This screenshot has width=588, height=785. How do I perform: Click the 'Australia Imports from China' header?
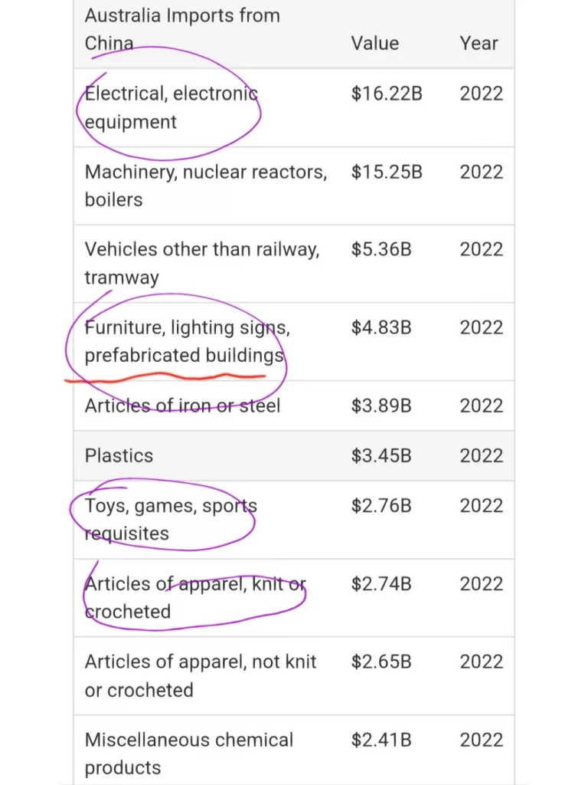click(x=182, y=29)
